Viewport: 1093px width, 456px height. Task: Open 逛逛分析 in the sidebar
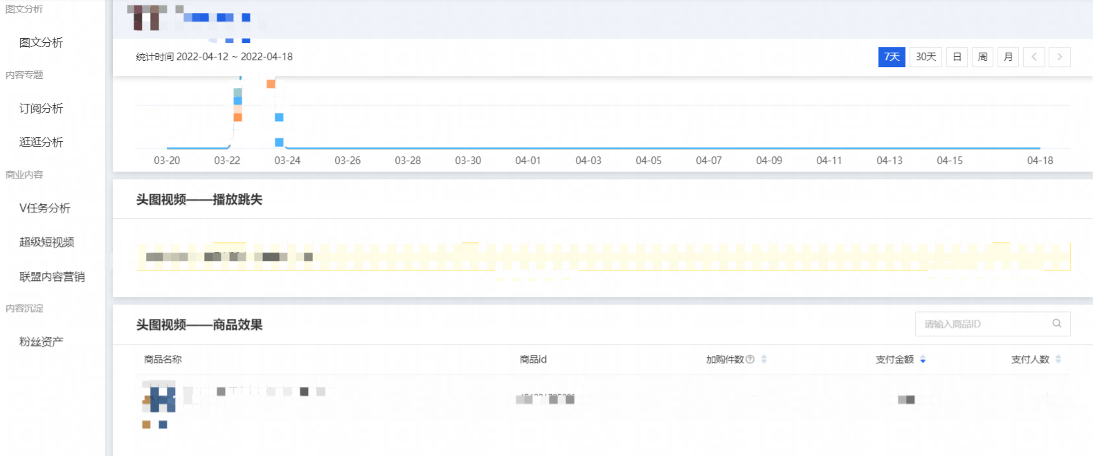point(42,142)
